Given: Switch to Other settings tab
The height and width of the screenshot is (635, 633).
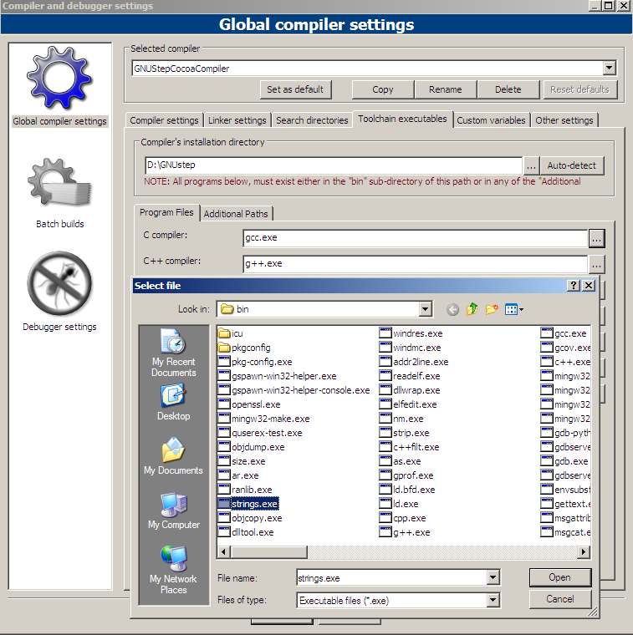Looking at the screenshot, I should pyautogui.click(x=564, y=120).
